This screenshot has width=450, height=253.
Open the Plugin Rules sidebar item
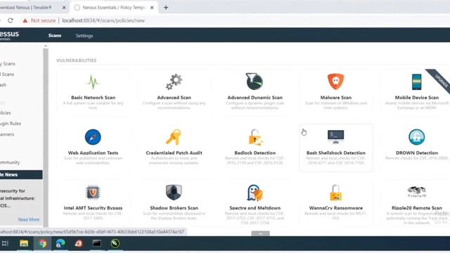(x=11, y=124)
